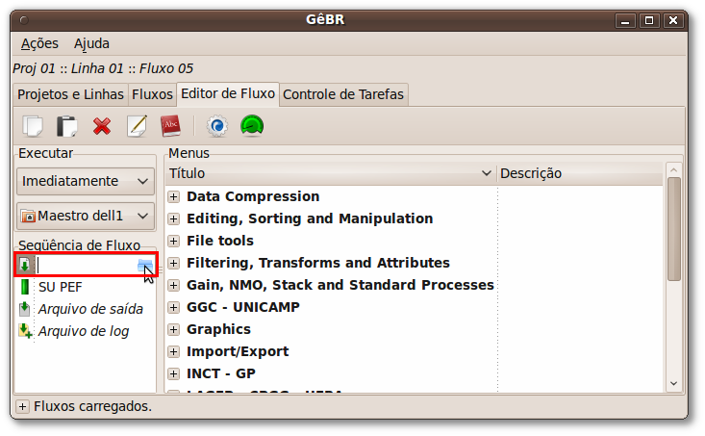This screenshot has height=436, width=705.
Task: Switch to Projetos e Linhas tab
Action: click(70, 94)
